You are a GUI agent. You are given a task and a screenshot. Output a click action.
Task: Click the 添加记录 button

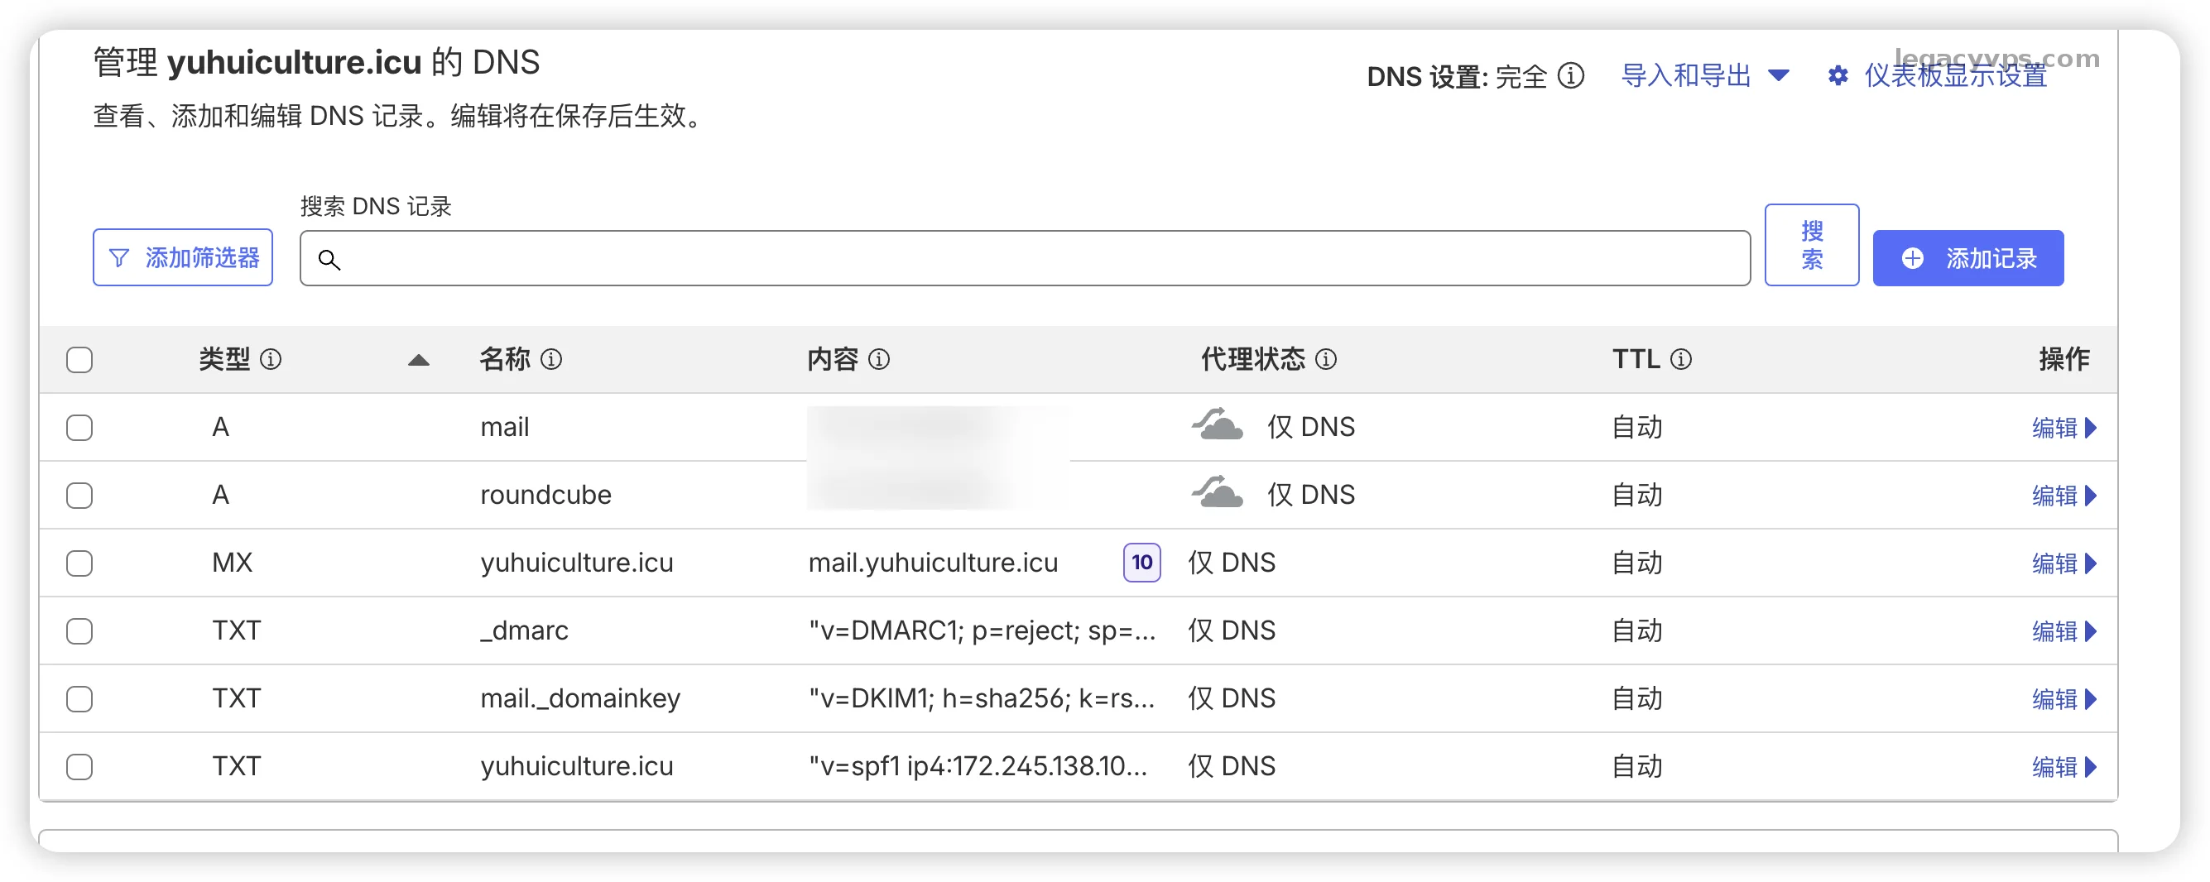pos(1967,258)
